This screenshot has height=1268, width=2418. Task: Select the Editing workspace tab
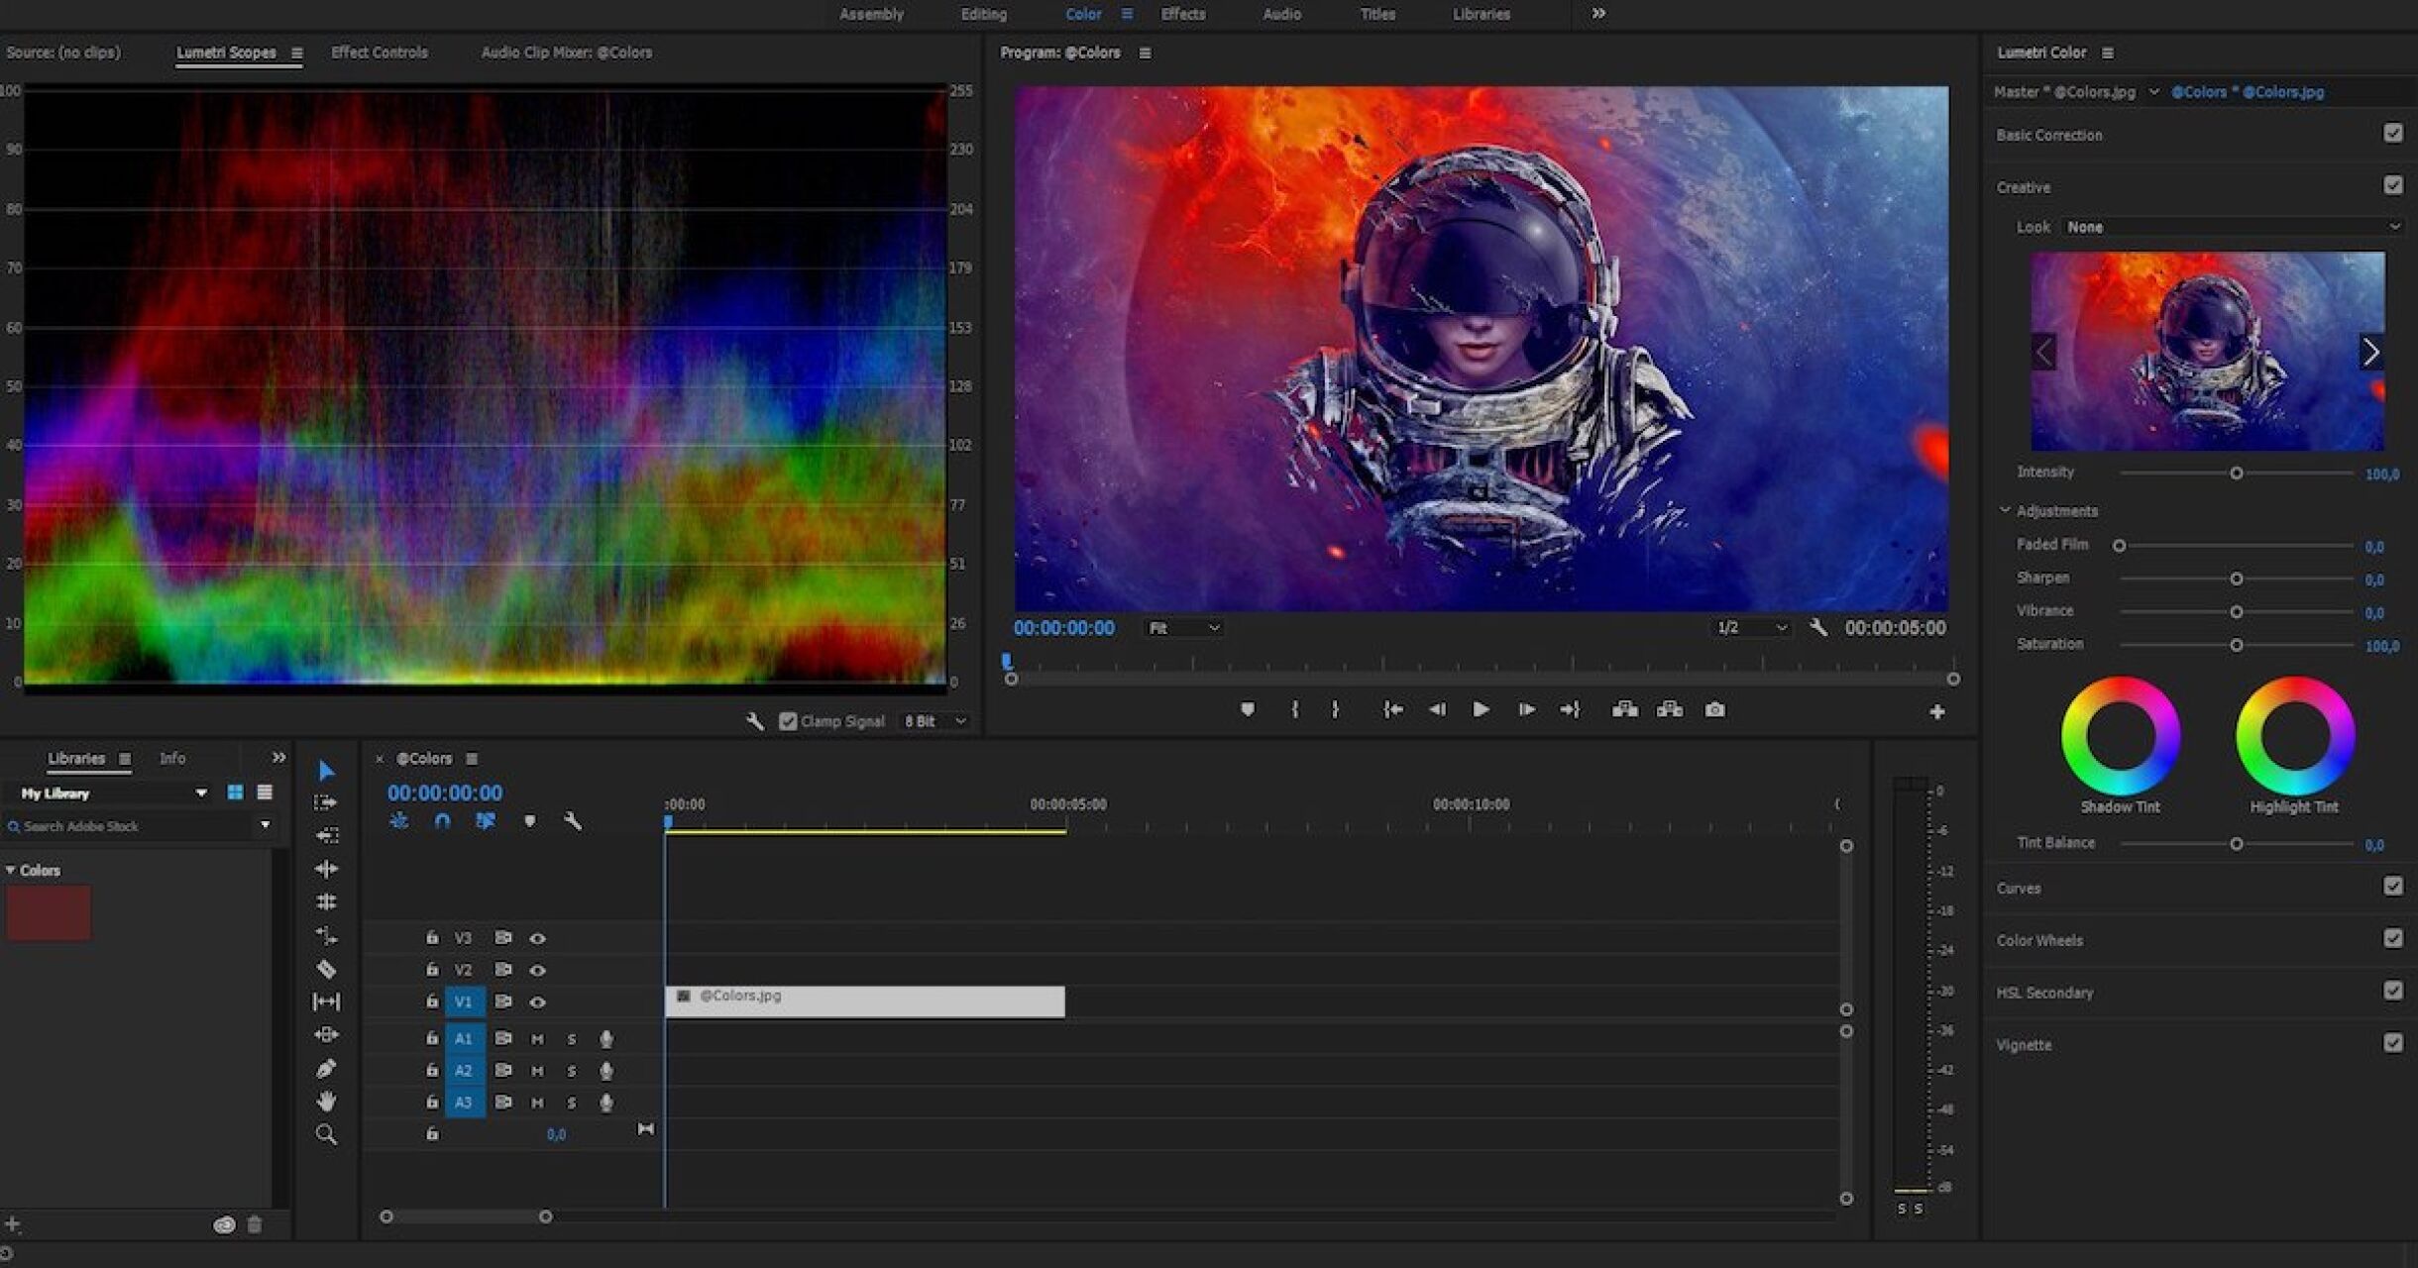click(982, 13)
